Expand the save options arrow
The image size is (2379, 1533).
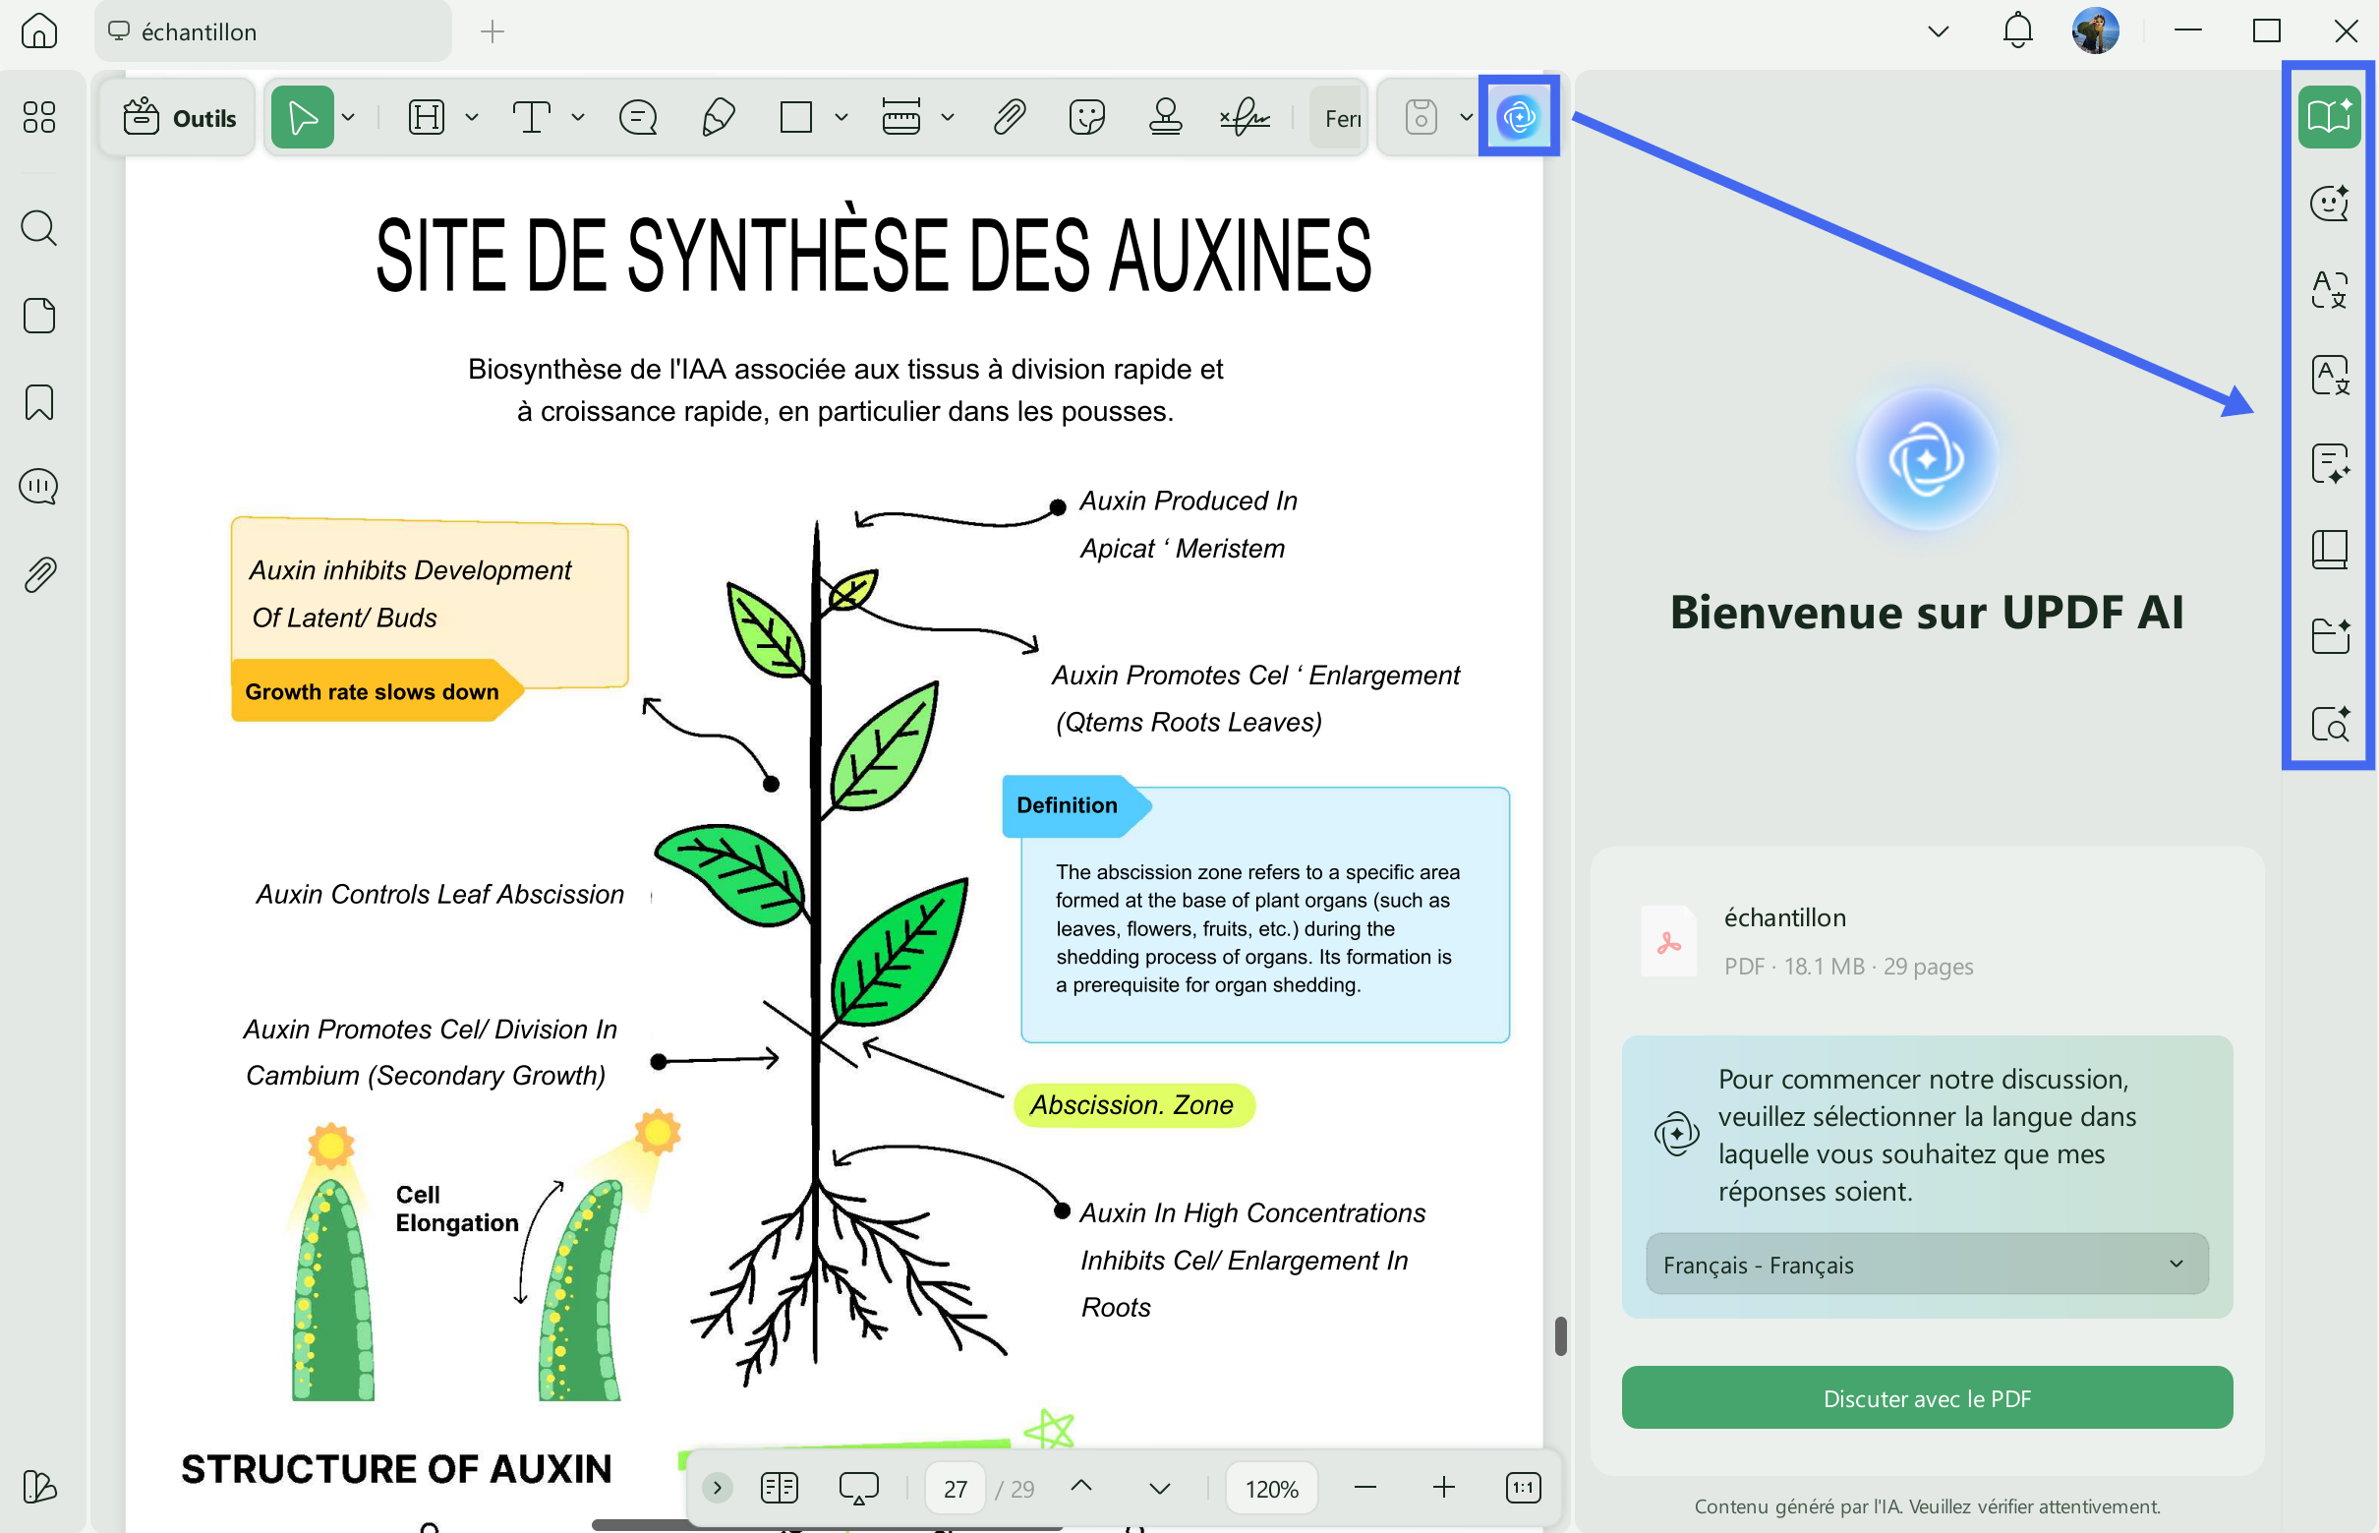pyautogui.click(x=1466, y=117)
